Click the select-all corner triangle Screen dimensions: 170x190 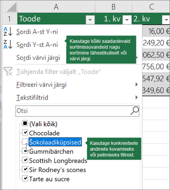tap(12, 7)
